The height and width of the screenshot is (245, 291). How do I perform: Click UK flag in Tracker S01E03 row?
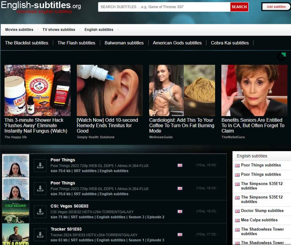180,234
